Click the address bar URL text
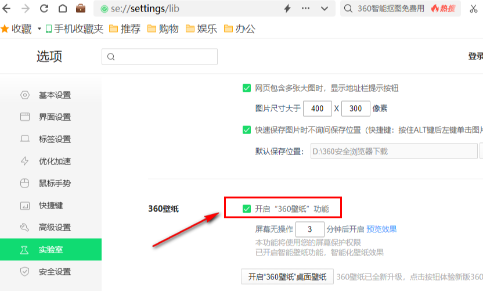Viewport: 483px width, 291px height. 145,9
